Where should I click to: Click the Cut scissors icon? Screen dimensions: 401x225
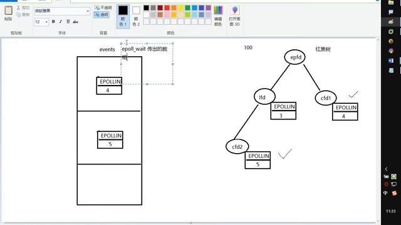pos(18,7)
